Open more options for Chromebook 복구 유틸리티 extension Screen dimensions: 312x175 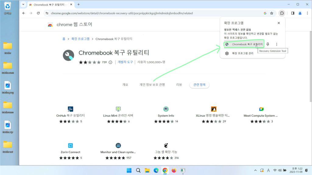pos(277,44)
